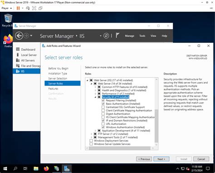Toggle Basic Authentication checkbox
This screenshot has width=215, height=173.
coord(103,104)
